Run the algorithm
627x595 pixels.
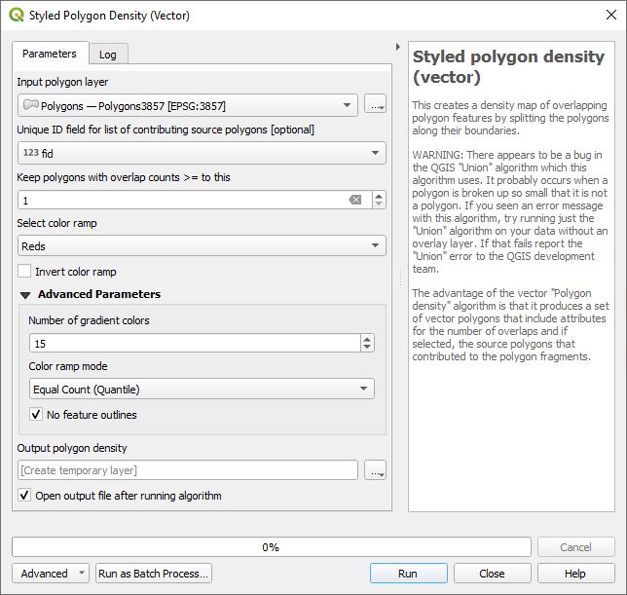point(408,574)
